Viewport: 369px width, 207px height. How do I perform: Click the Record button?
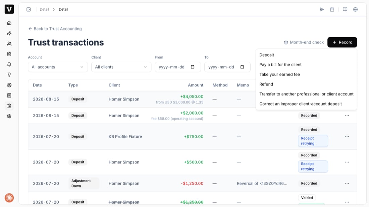[342, 42]
